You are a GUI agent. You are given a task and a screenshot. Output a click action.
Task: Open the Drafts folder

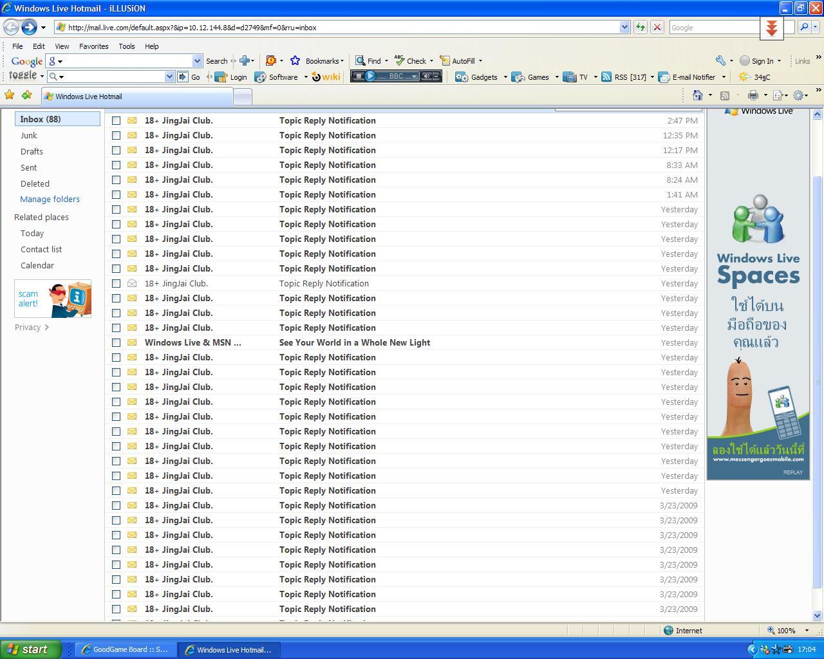point(32,151)
